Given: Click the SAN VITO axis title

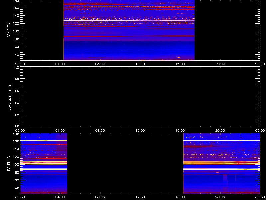Looking at the screenshot, I should [x=9, y=30].
